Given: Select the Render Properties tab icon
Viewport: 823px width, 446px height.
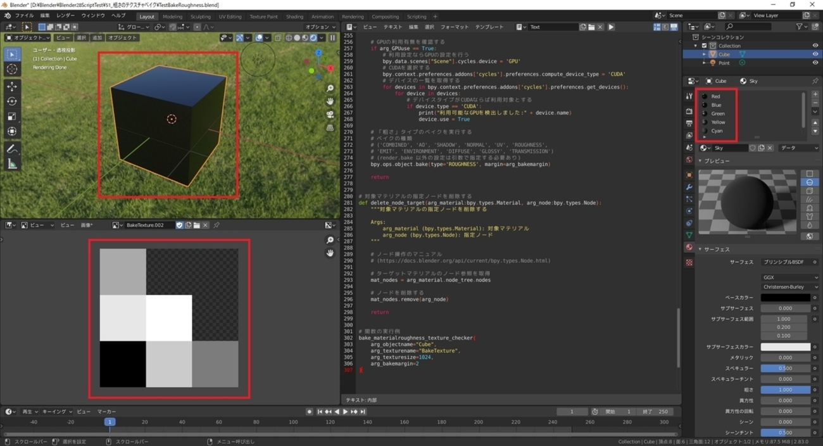Looking at the screenshot, I should (689, 111).
